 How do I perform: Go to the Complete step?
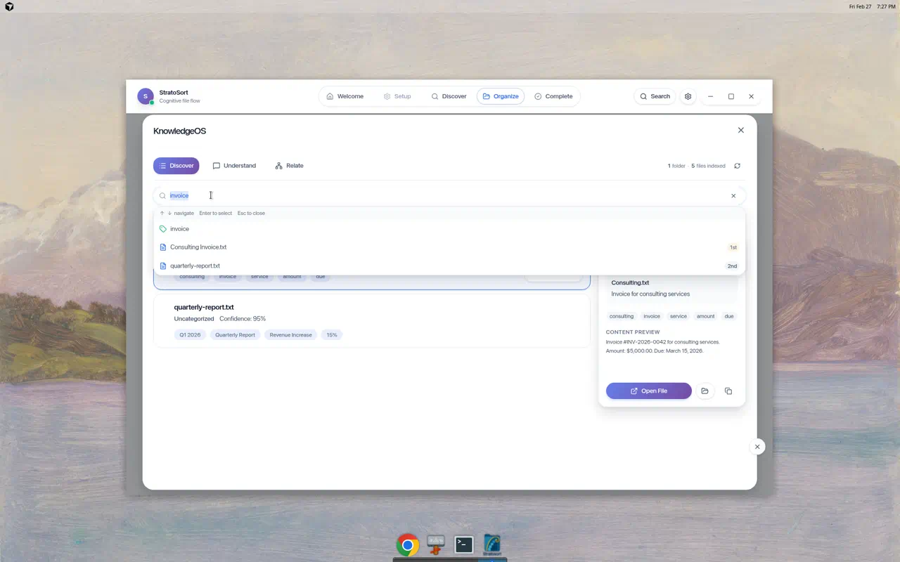pos(554,96)
